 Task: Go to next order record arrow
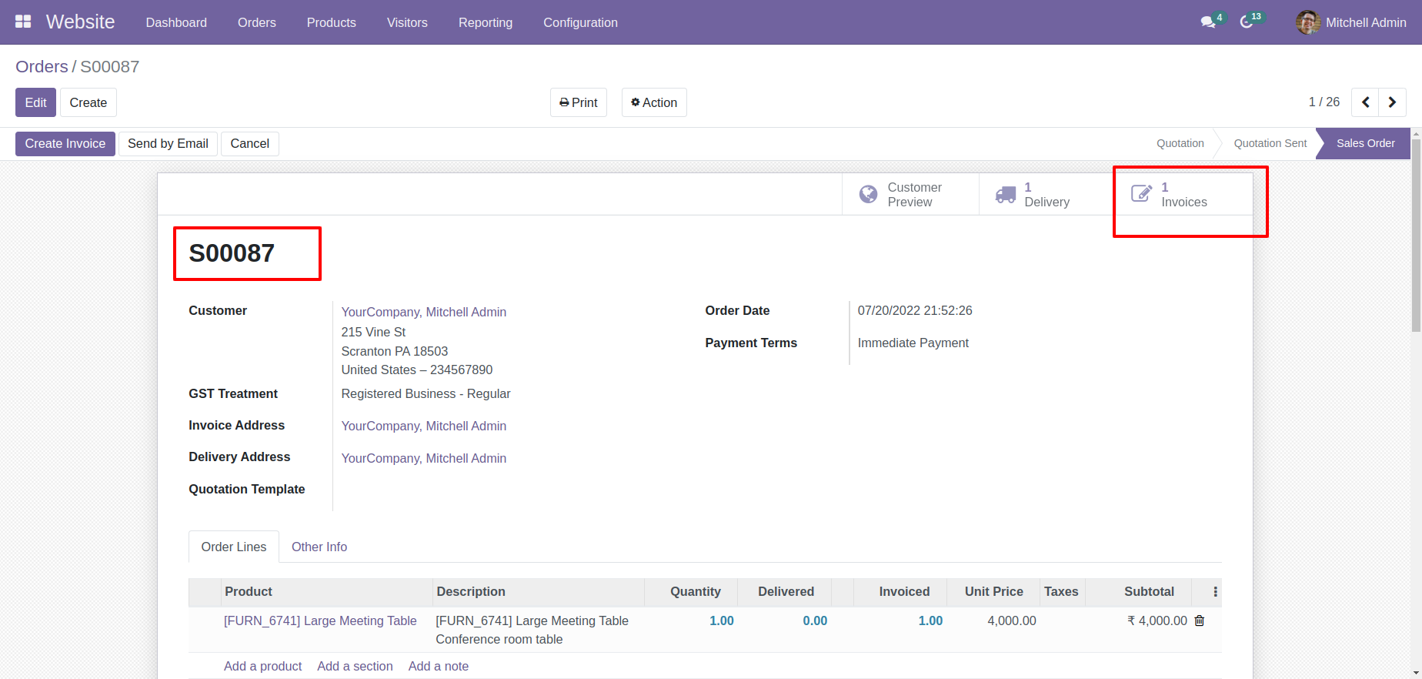click(1392, 102)
